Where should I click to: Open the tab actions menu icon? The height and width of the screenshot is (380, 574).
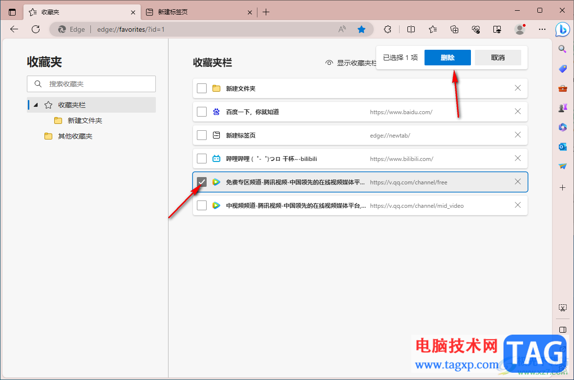click(12, 12)
